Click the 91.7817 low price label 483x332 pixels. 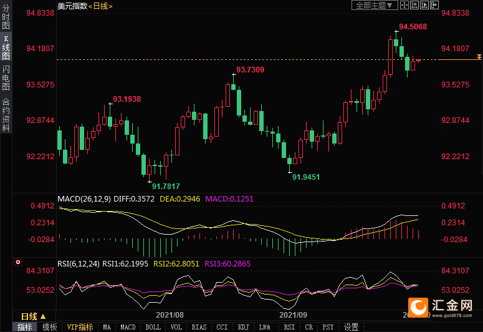166,187
